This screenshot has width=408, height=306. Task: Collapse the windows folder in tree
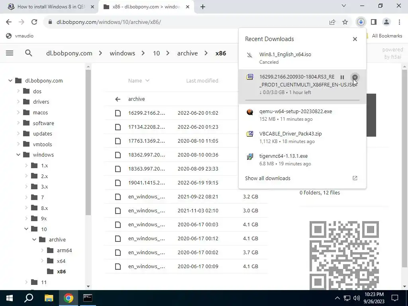18,155
